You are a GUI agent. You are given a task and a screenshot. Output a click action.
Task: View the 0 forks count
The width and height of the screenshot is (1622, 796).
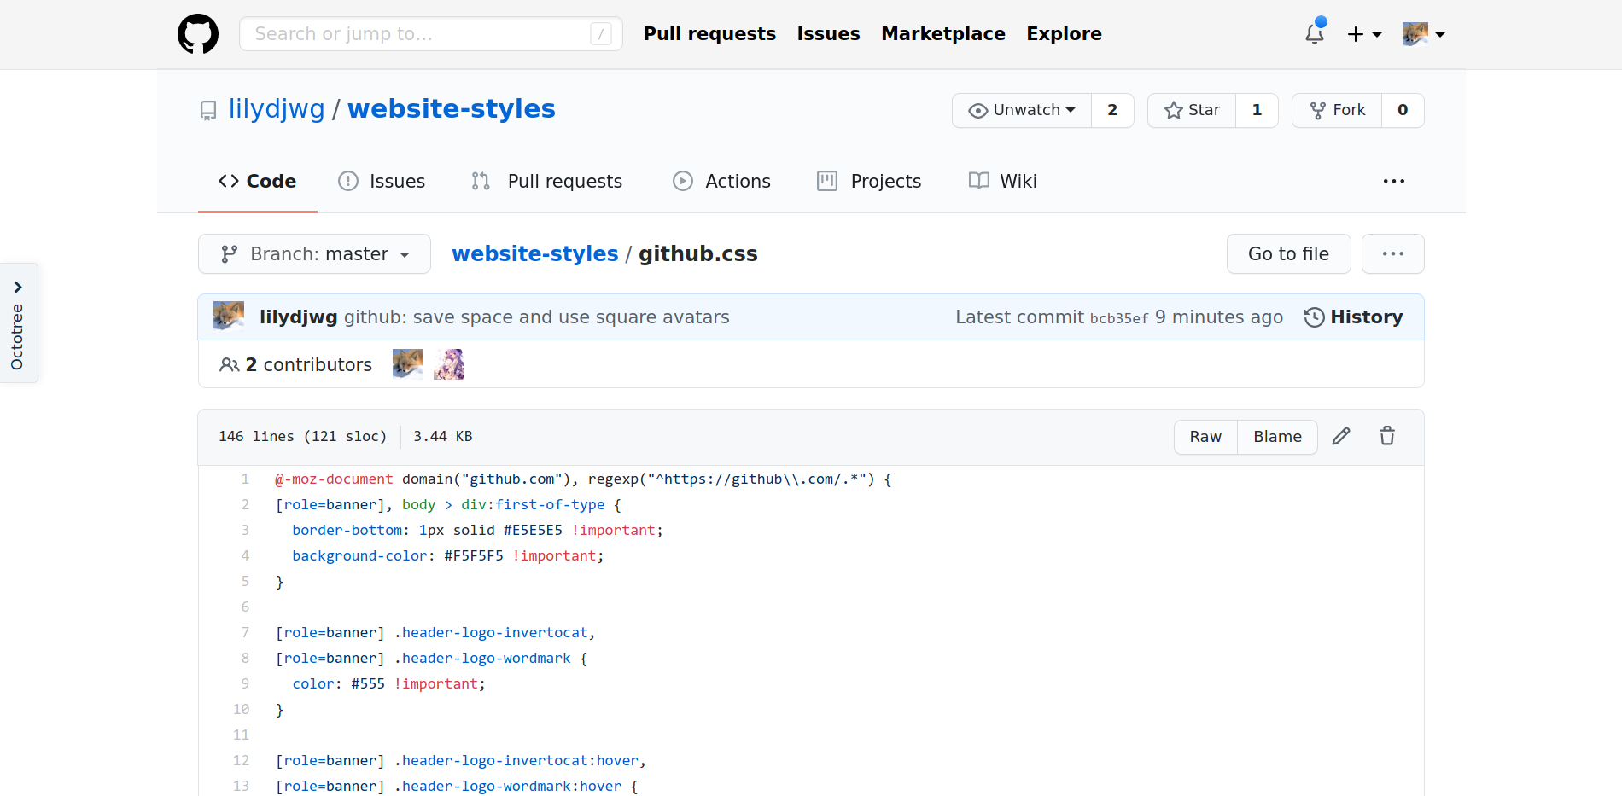tap(1403, 110)
